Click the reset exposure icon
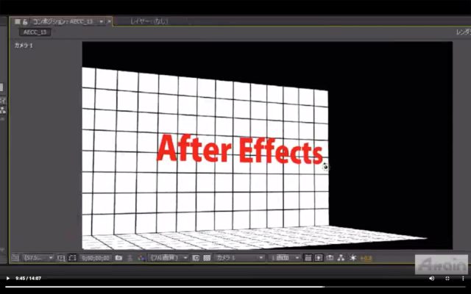Image resolution: width=471 pixels, height=294 pixels. point(353,258)
